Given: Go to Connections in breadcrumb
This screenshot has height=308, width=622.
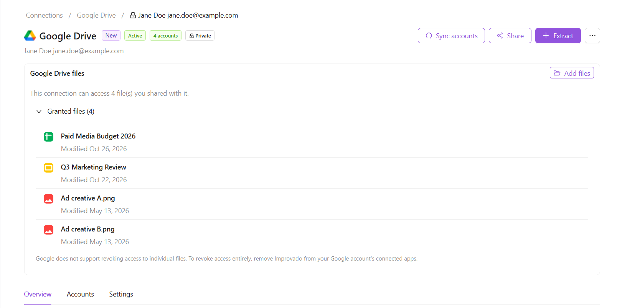Looking at the screenshot, I should 44,15.
